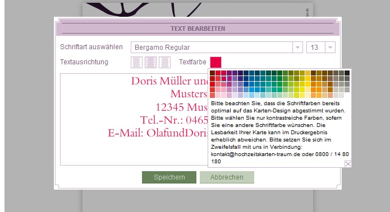The height and width of the screenshot is (212, 390).
Task: Click the font size field showing 13
Action: pos(315,48)
